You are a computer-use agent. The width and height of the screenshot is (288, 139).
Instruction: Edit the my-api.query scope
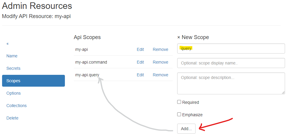point(140,75)
